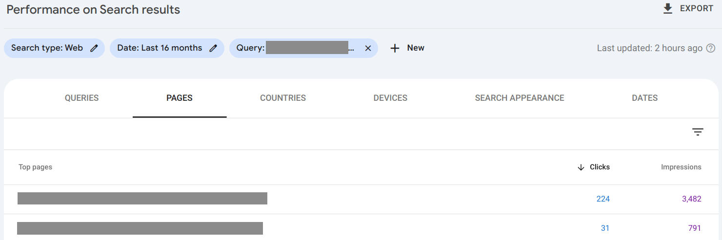
Task: Click the Last updated: 2 hours ago text
Action: [650, 48]
